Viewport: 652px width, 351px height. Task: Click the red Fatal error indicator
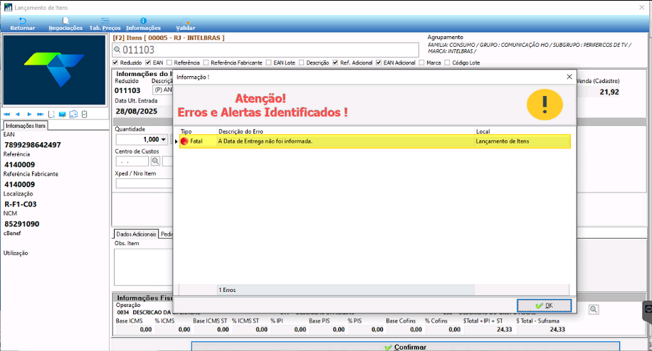tap(184, 141)
